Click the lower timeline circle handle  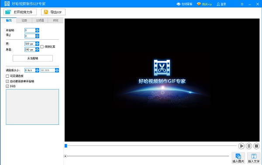65,156
